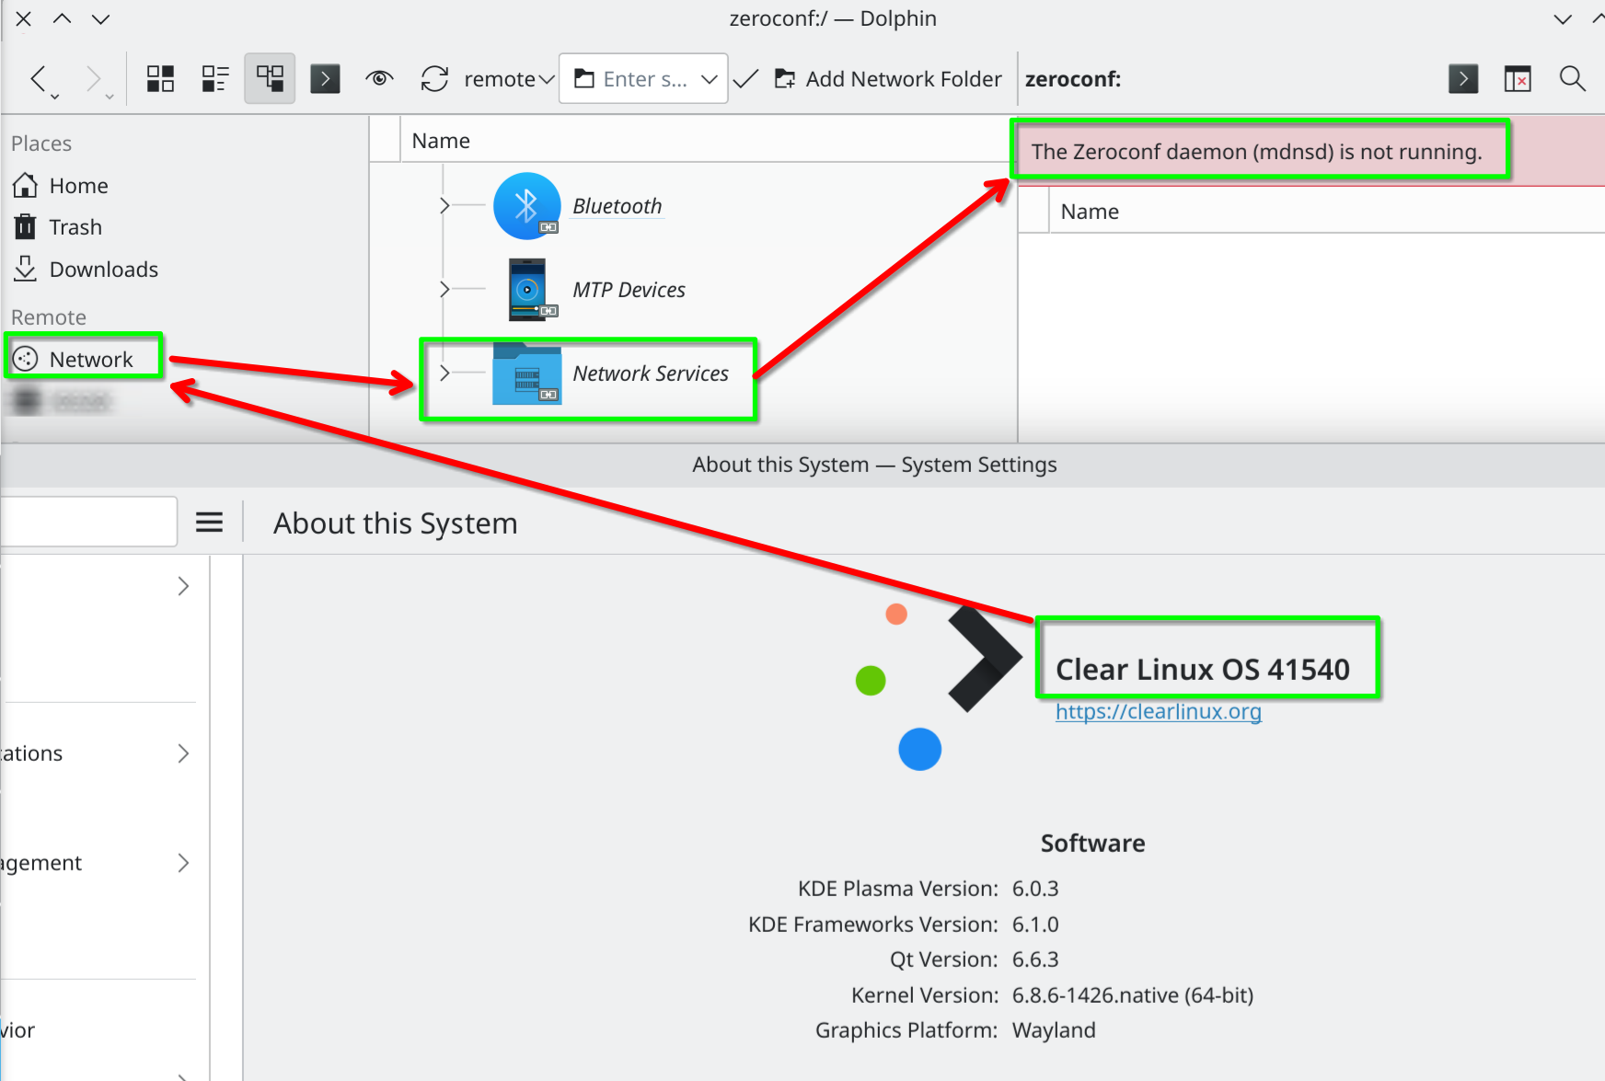This screenshot has height=1081, width=1605.
Task: Expand the Bluetooth tree entry
Action: (x=445, y=205)
